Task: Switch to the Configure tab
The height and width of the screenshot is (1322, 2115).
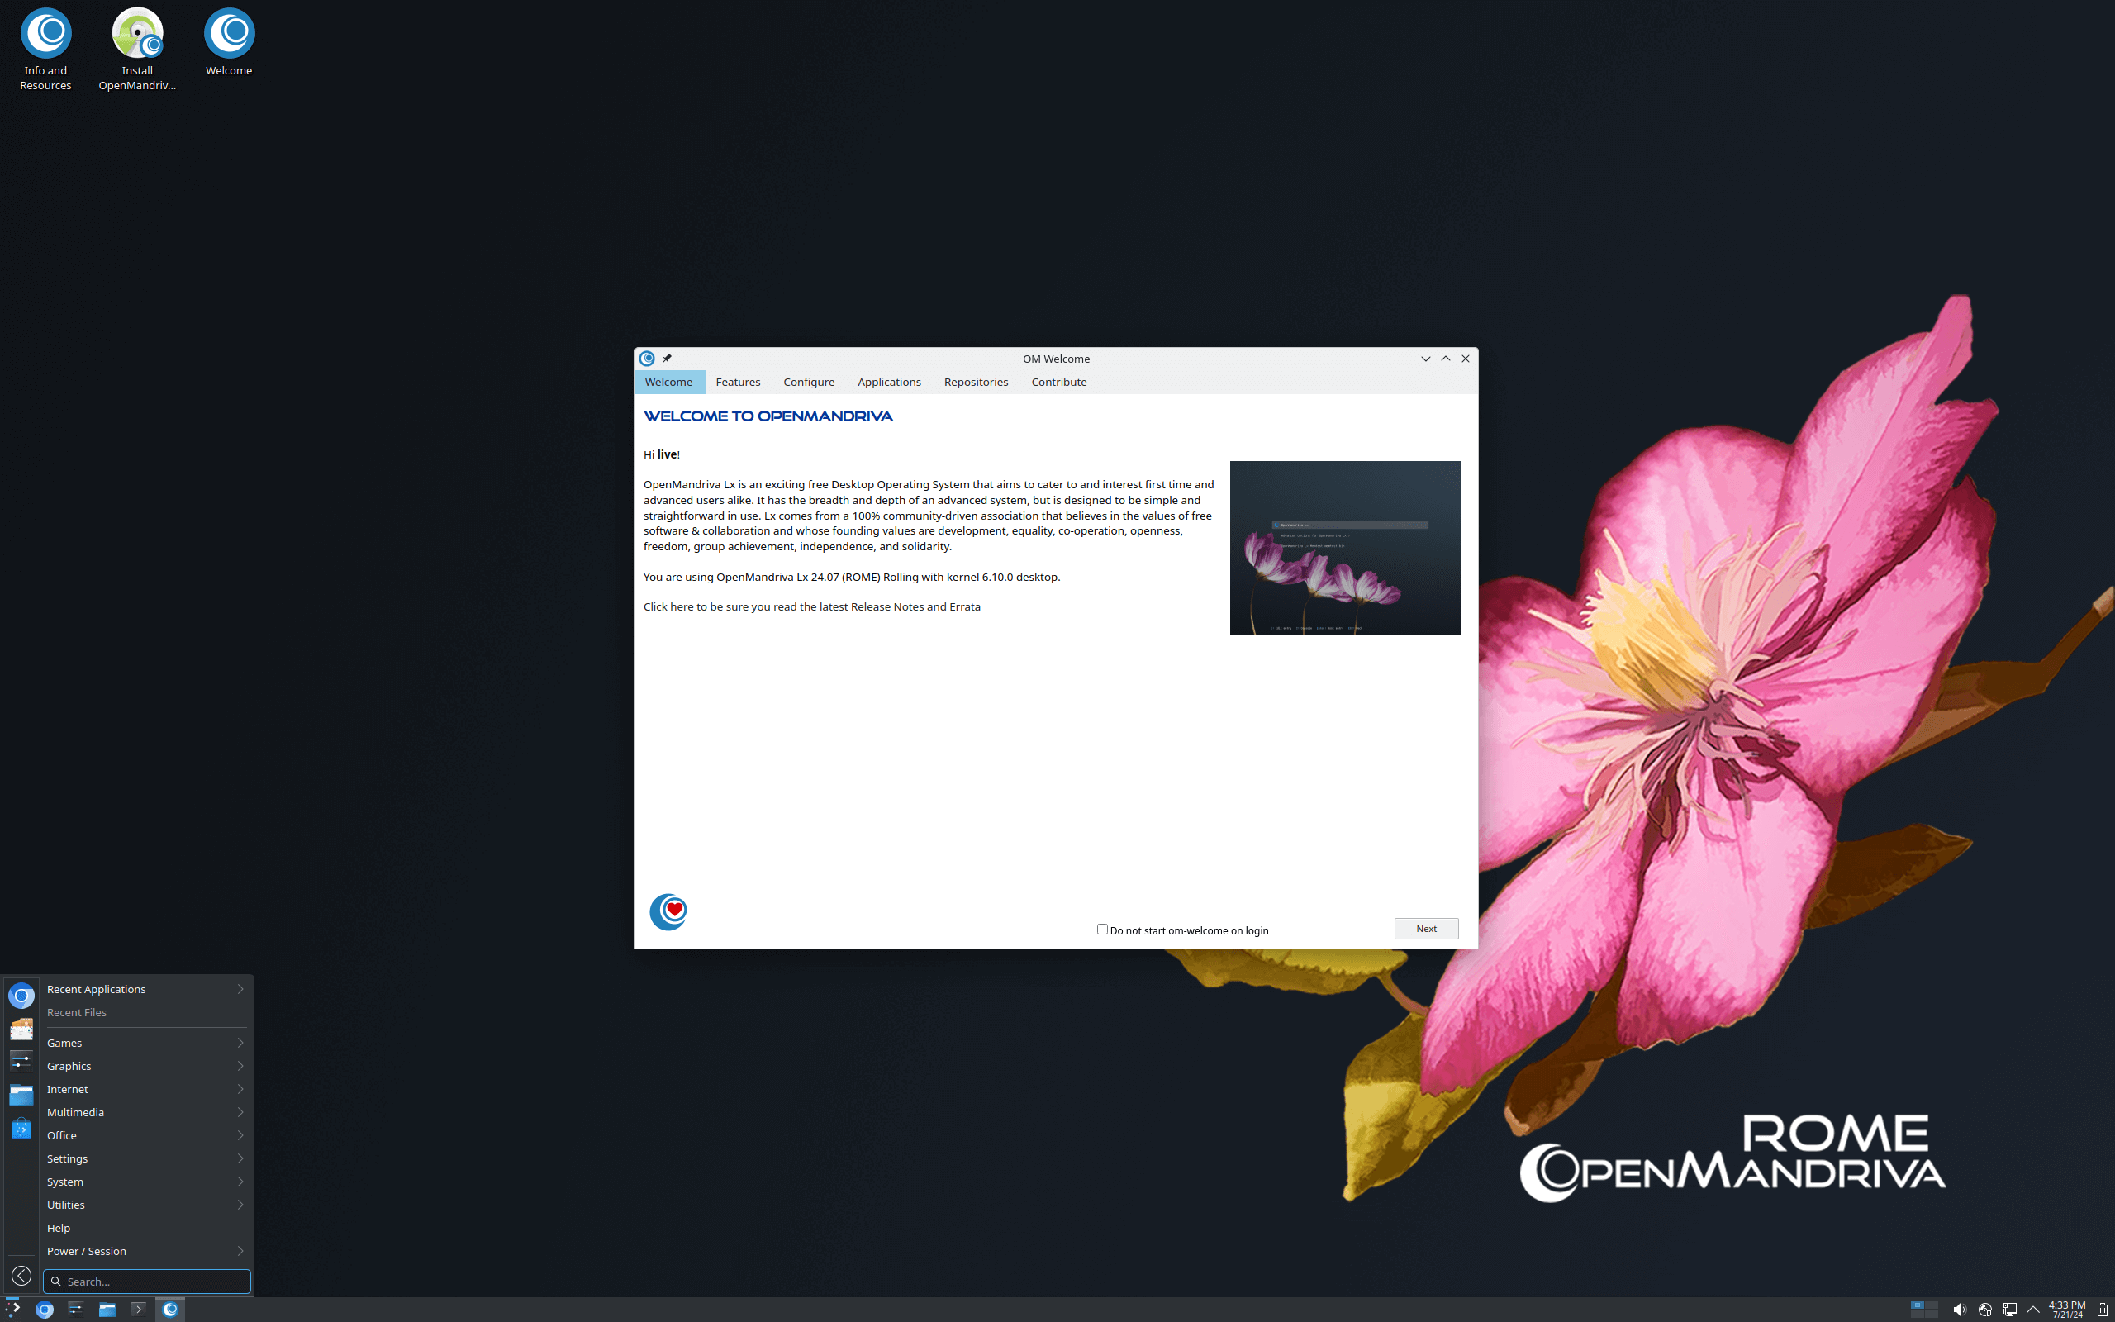Action: [x=809, y=382]
